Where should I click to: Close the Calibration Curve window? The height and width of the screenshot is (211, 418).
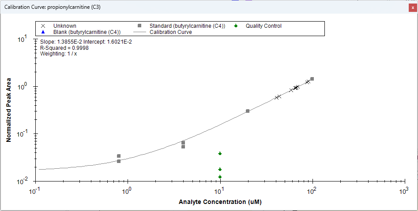412,7
